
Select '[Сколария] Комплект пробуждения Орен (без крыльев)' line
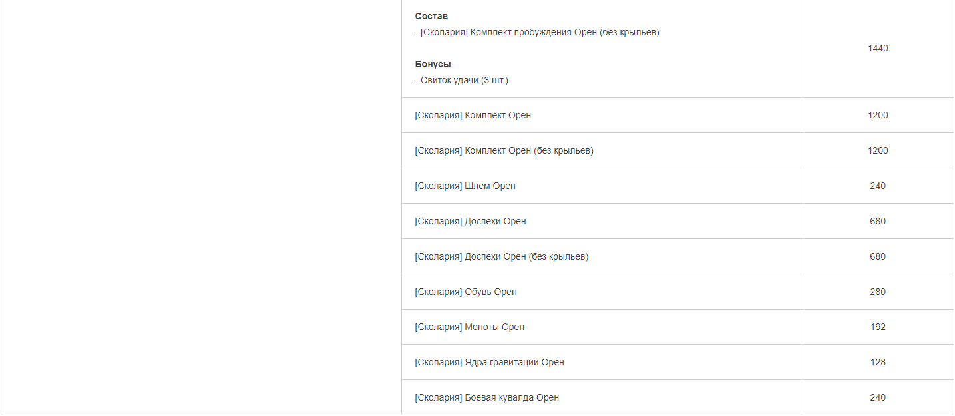[537, 32]
